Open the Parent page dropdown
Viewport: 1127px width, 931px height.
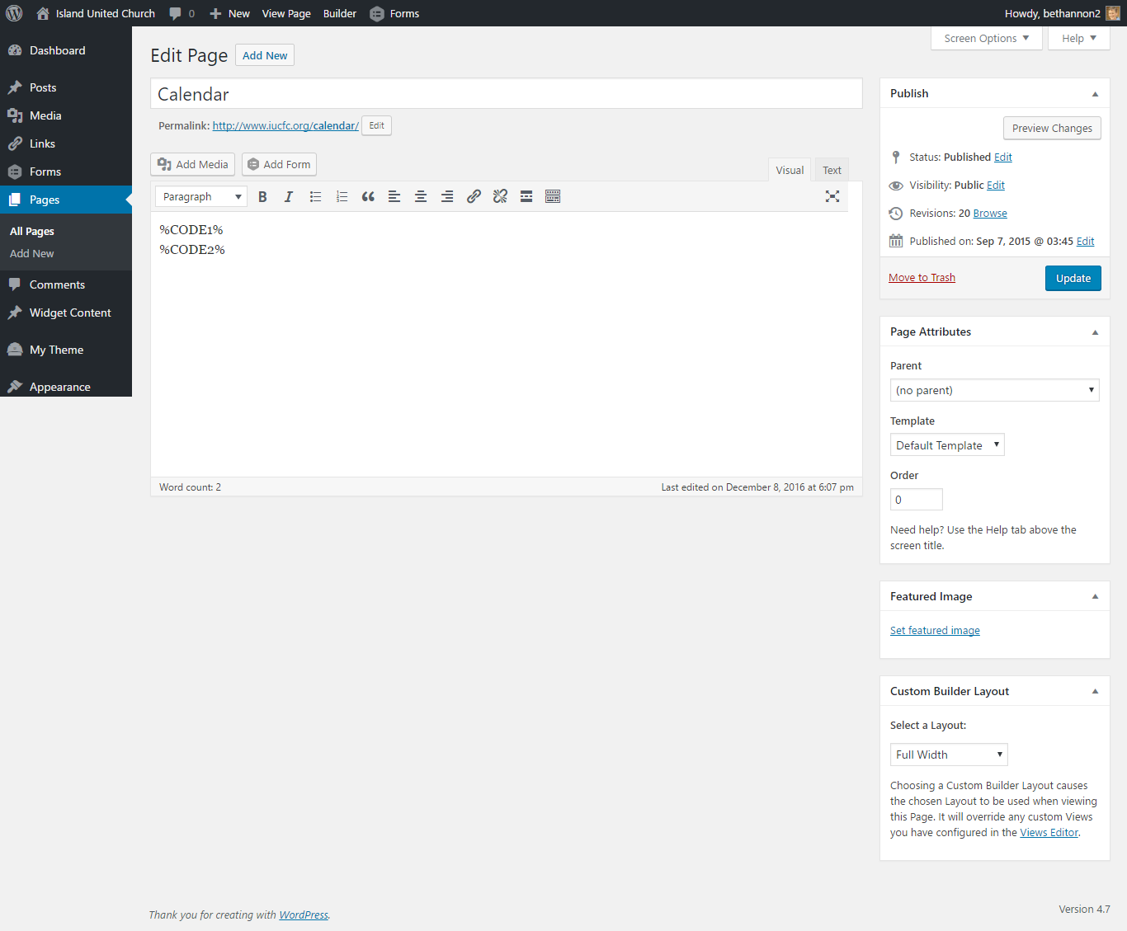(x=995, y=390)
